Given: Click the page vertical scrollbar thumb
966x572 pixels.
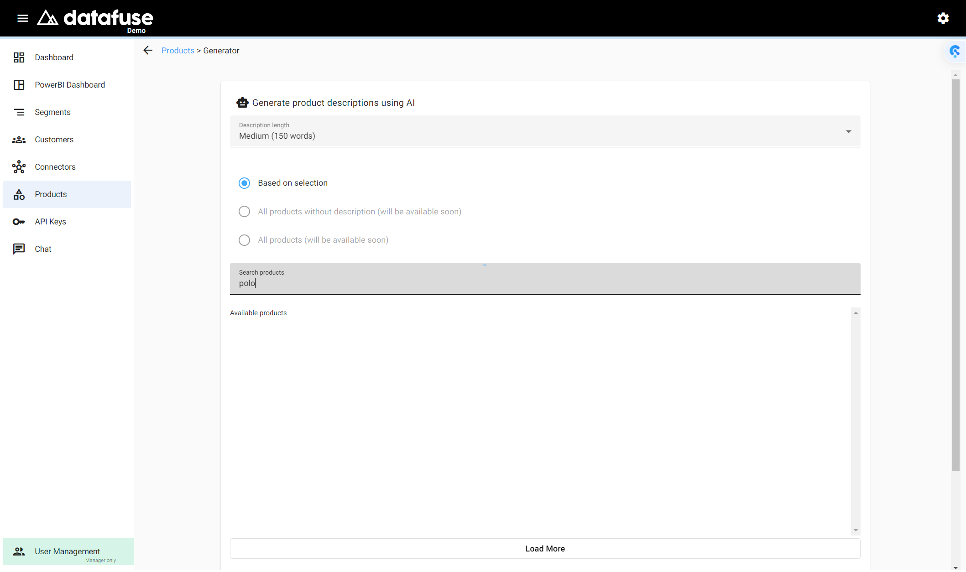Looking at the screenshot, I should pos(956,275).
